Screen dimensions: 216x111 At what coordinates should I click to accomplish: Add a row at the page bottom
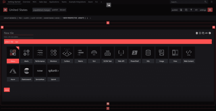pos(108,108)
